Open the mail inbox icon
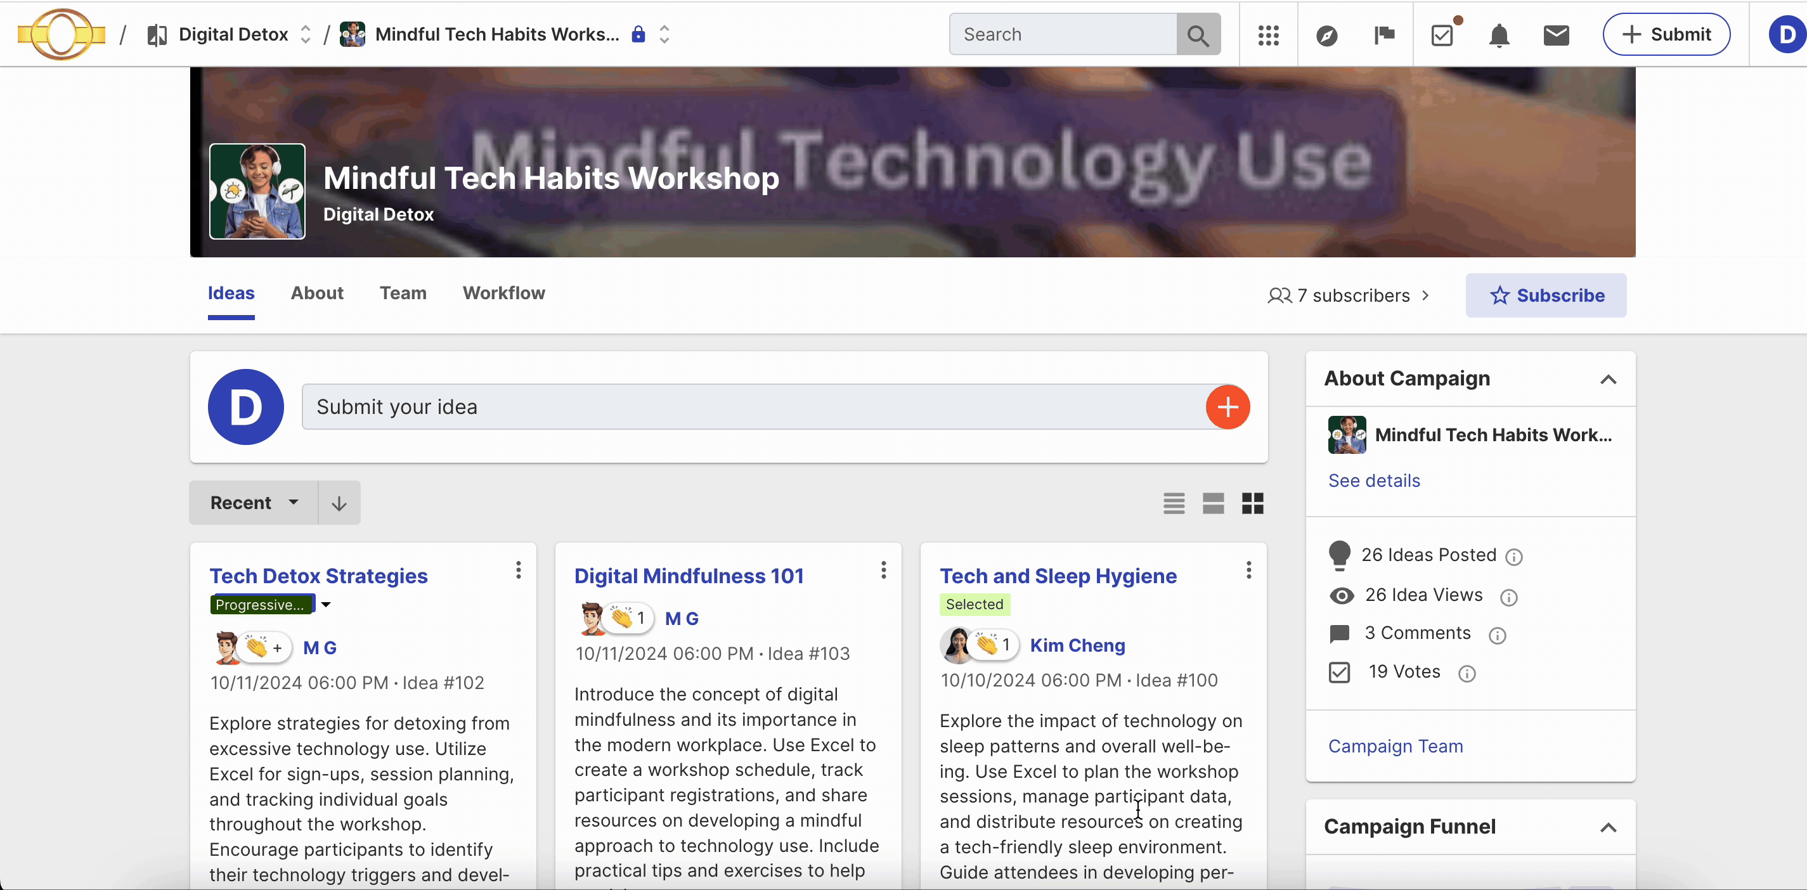The image size is (1807, 890). click(1556, 34)
